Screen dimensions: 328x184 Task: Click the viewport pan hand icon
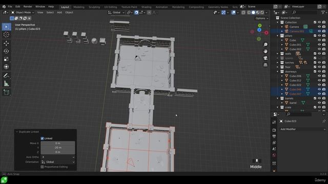[x=265, y=51]
